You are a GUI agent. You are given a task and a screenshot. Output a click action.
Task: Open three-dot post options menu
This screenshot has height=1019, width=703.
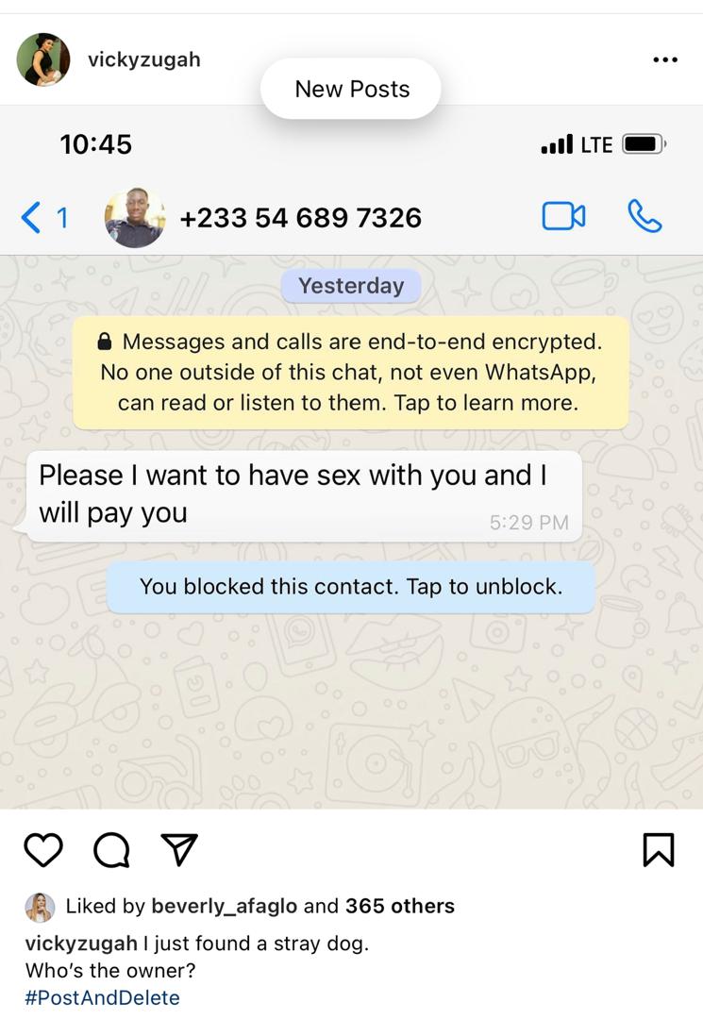click(665, 59)
